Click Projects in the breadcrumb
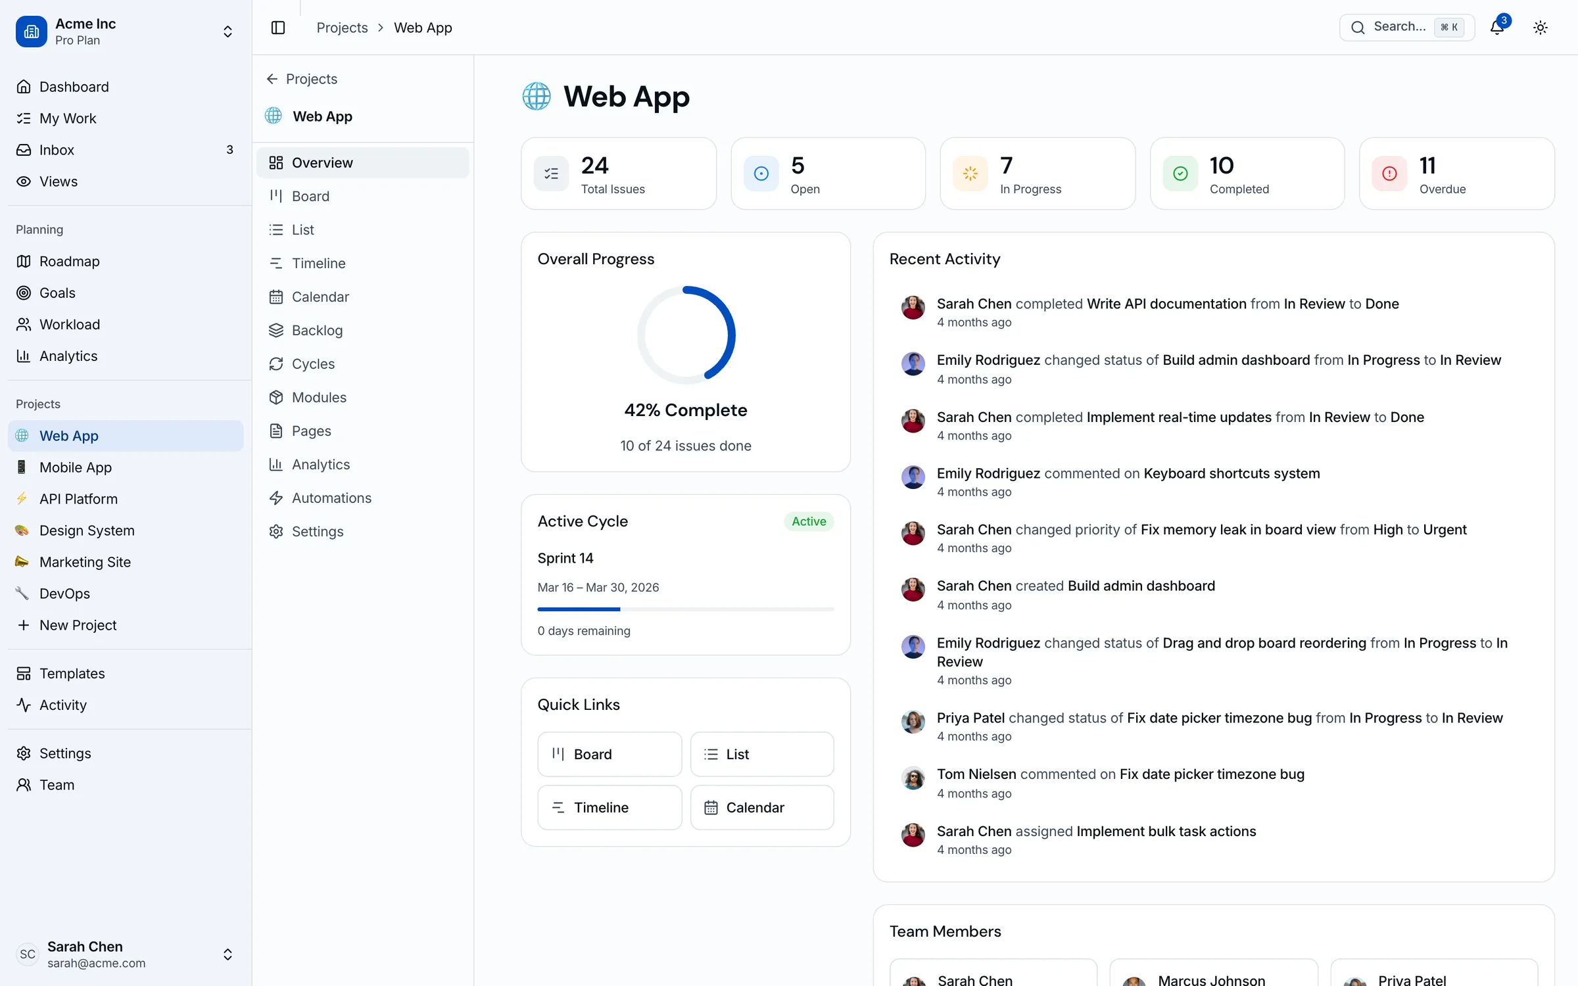 [x=342, y=28]
